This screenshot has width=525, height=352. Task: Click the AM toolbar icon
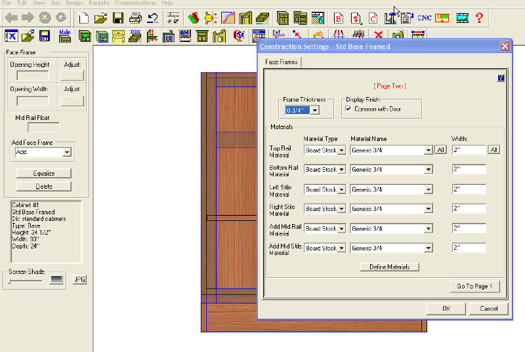click(185, 36)
